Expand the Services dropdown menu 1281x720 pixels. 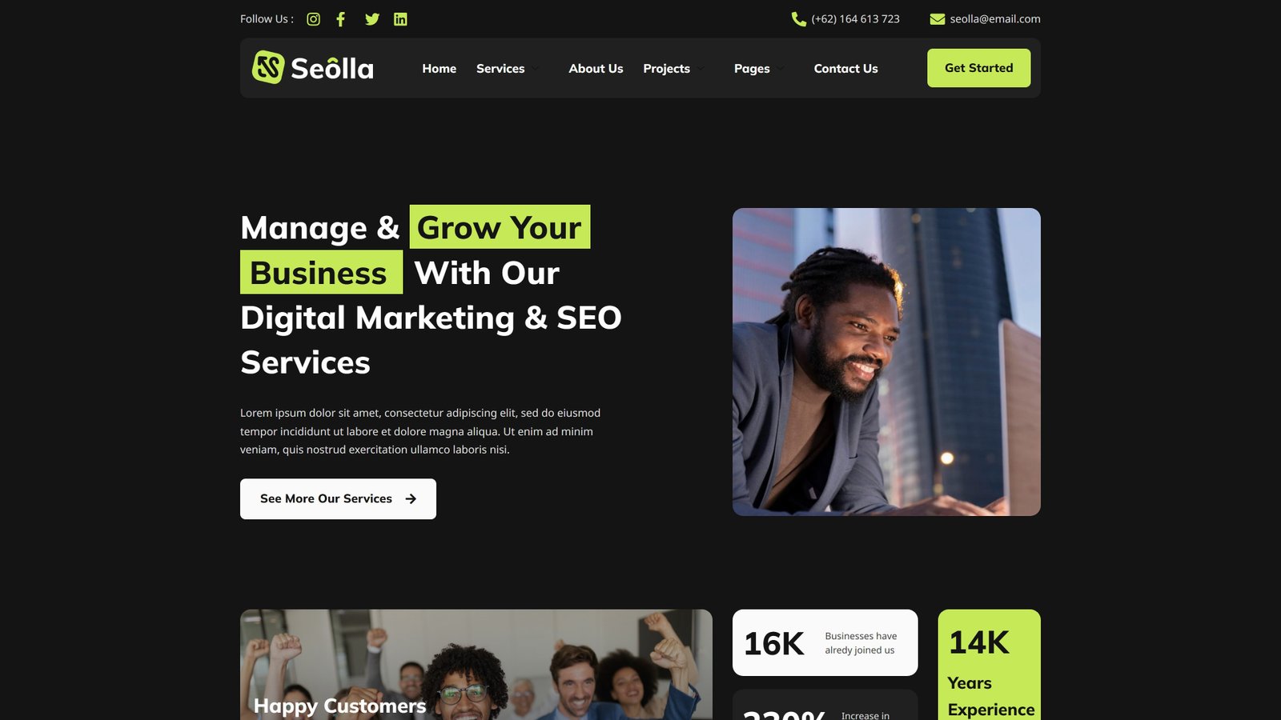tap(508, 69)
